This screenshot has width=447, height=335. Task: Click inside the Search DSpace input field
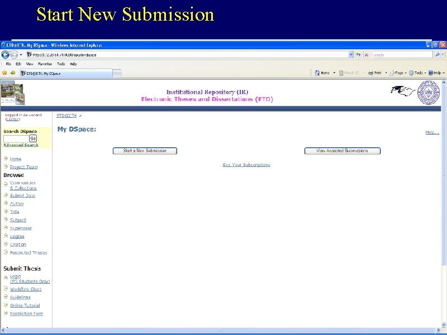pos(17,137)
